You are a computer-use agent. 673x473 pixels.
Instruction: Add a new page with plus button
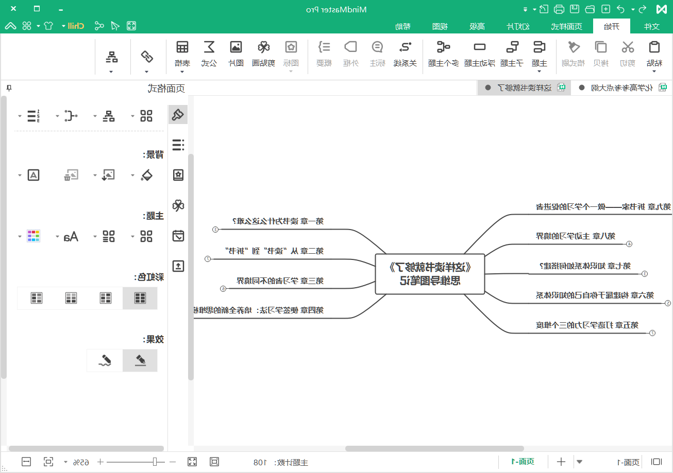click(561, 462)
